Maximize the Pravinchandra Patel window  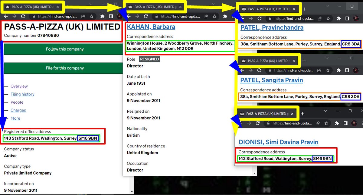(x=352, y=6)
